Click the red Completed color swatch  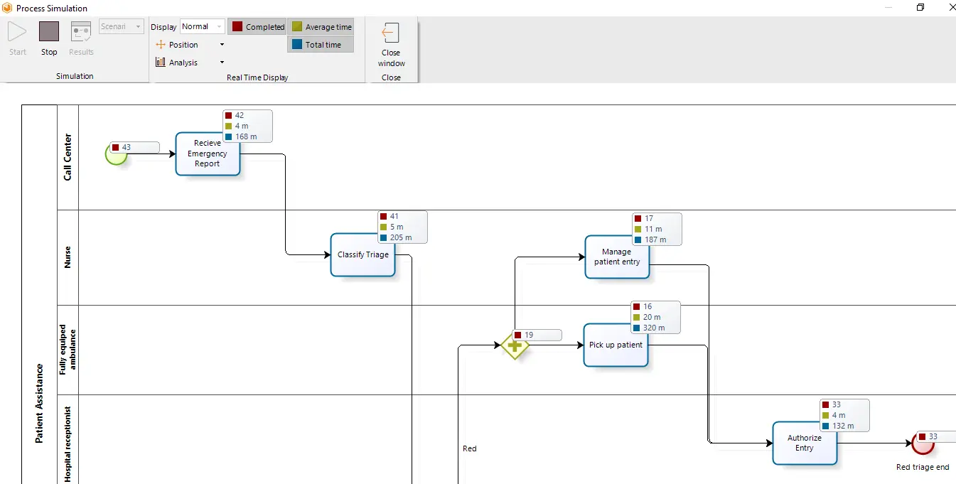tap(237, 27)
